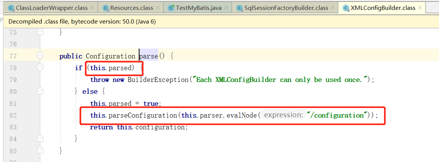Click line number 79 in the gutter
This screenshot has width=439, height=162.
tap(13, 80)
